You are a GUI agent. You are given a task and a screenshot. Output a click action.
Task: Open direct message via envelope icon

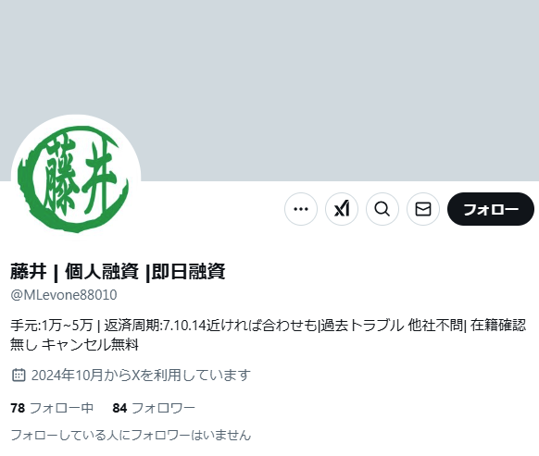point(423,209)
